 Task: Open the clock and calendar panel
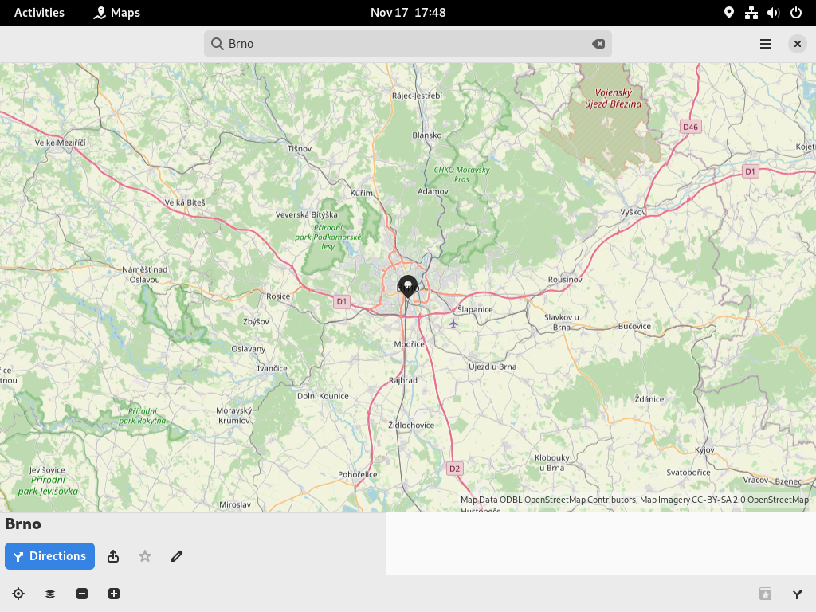(408, 13)
